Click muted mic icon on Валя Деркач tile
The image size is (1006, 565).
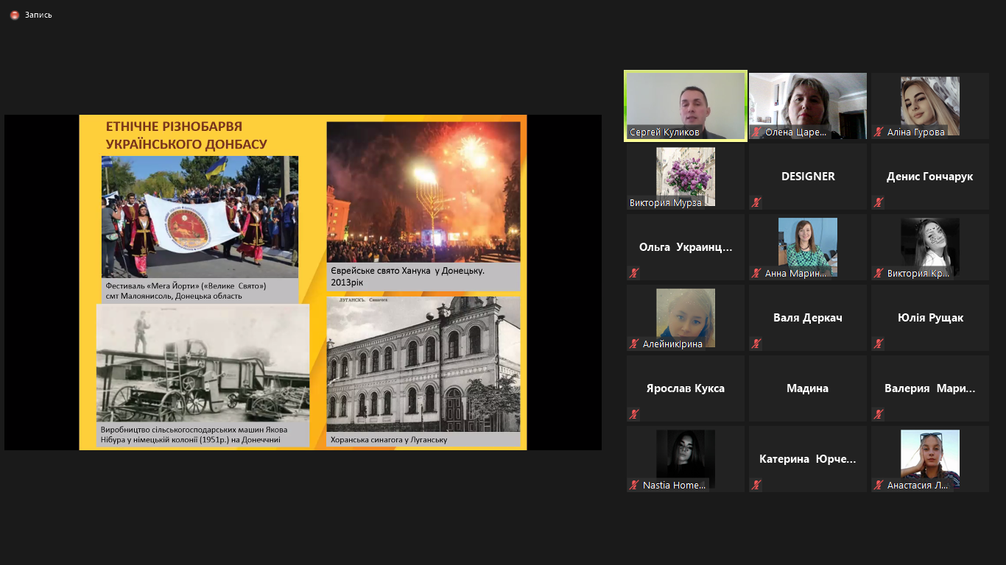click(x=756, y=344)
